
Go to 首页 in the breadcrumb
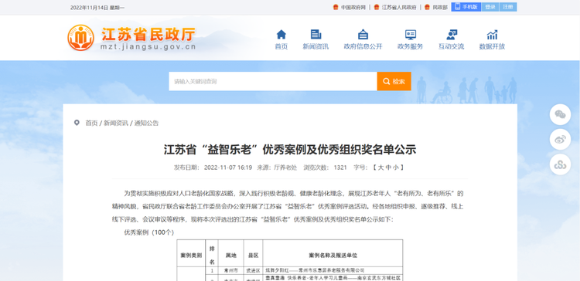pos(91,123)
